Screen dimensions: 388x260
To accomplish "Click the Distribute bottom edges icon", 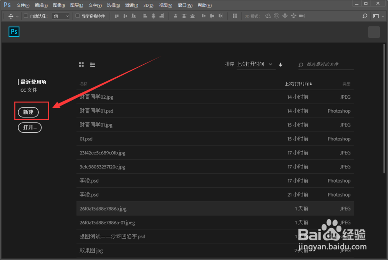I will 192,16.
